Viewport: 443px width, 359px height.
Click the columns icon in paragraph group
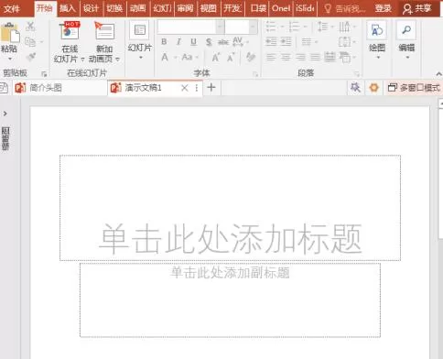click(307, 41)
